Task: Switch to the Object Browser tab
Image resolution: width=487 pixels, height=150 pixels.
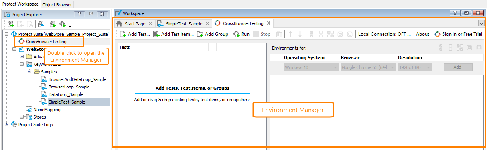Action: point(57,4)
